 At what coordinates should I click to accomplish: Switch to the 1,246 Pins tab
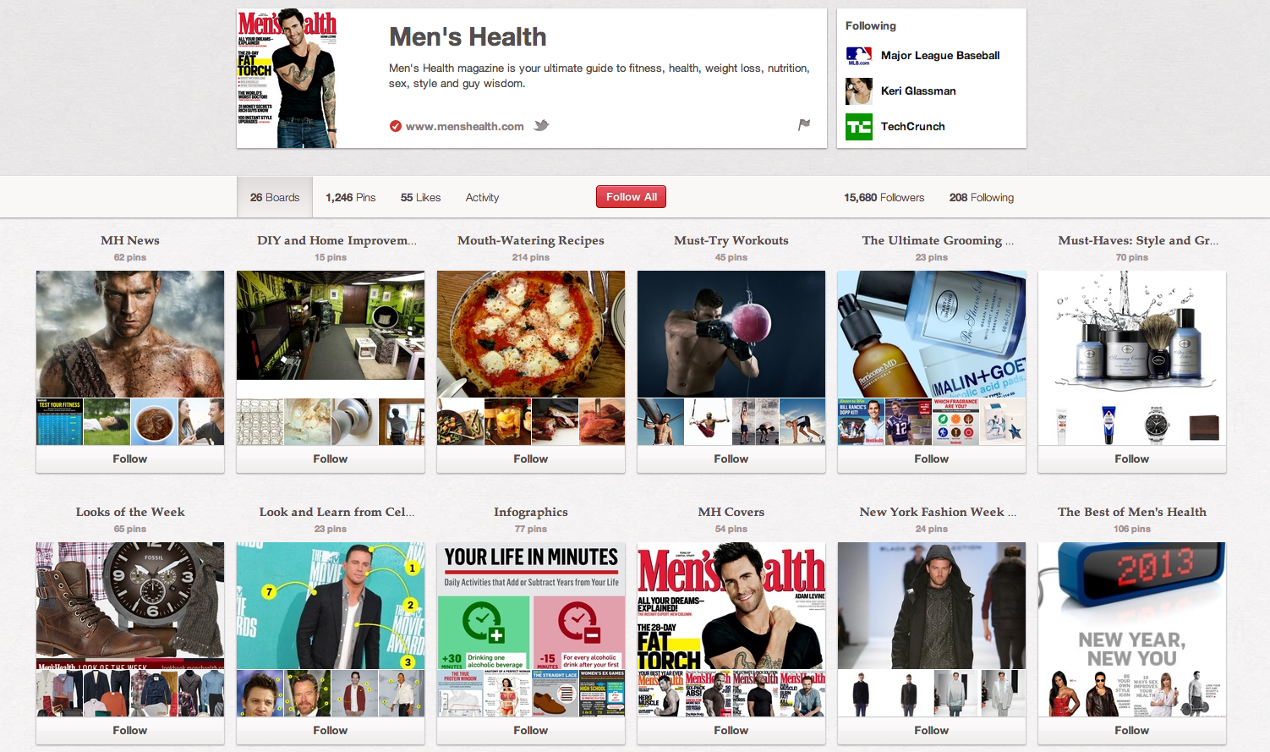[351, 197]
